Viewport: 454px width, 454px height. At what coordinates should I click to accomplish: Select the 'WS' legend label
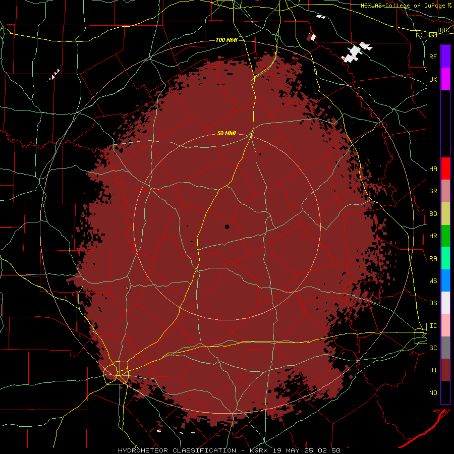[x=433, y=280]
